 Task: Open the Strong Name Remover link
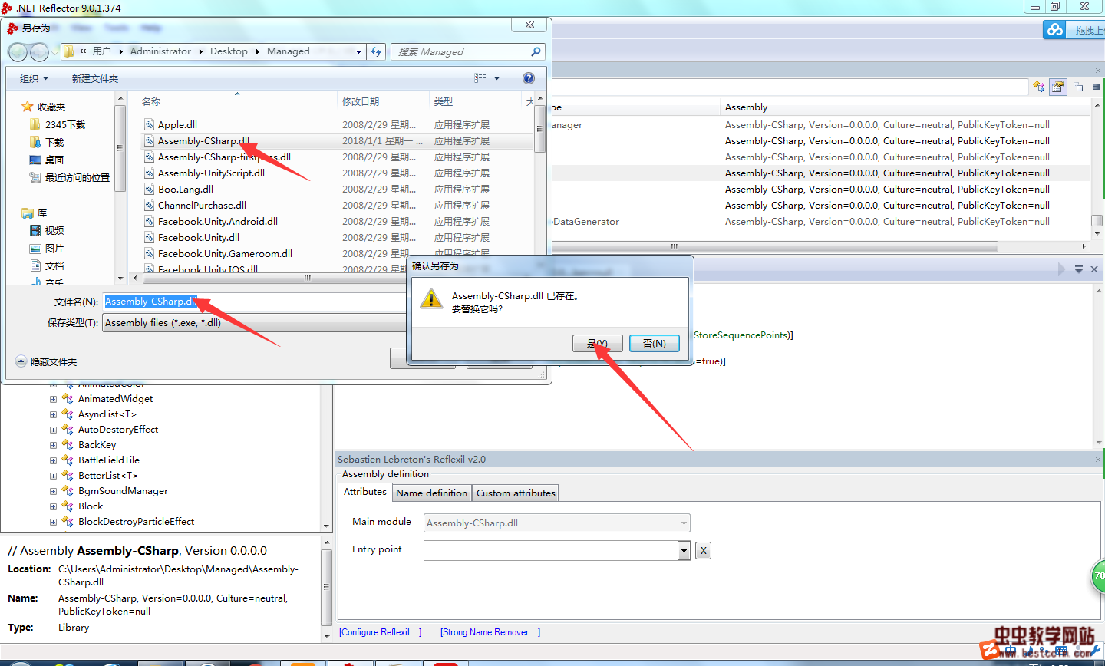coord(490,632)
